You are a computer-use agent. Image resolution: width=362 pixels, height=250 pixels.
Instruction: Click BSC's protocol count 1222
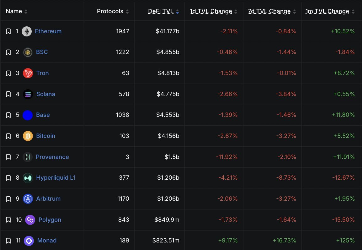123,52
